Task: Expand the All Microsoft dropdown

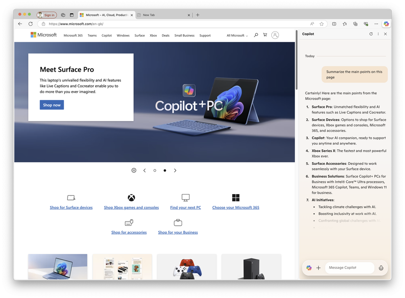Action: pos(237,35)
